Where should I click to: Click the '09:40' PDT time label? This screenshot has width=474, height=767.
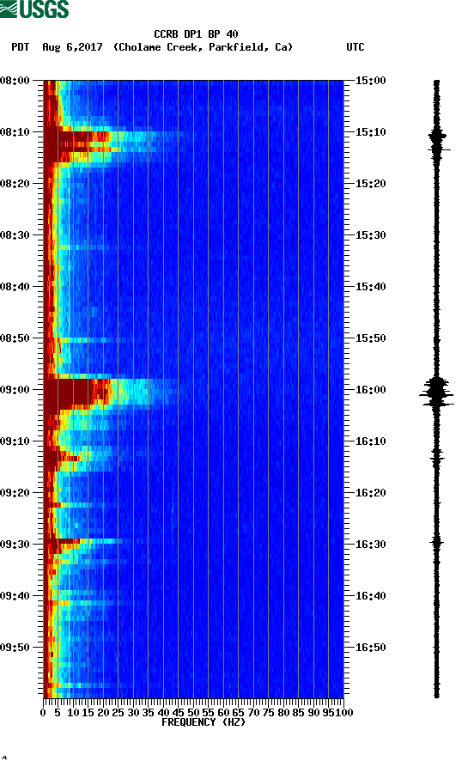coord(15,596)
